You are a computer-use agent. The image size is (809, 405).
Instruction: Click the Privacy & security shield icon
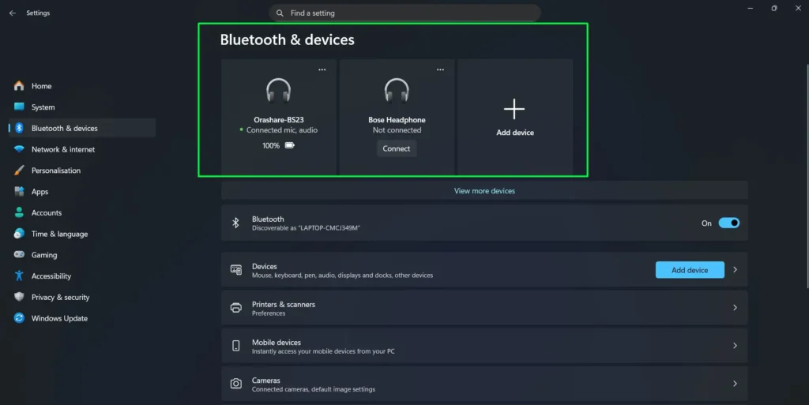pos(19,297)
